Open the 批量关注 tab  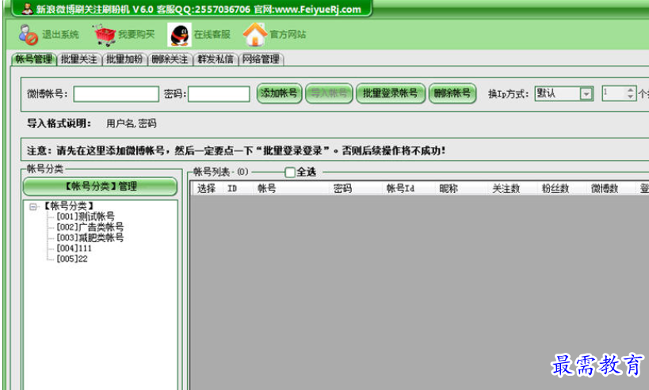(x=79, y=59)
